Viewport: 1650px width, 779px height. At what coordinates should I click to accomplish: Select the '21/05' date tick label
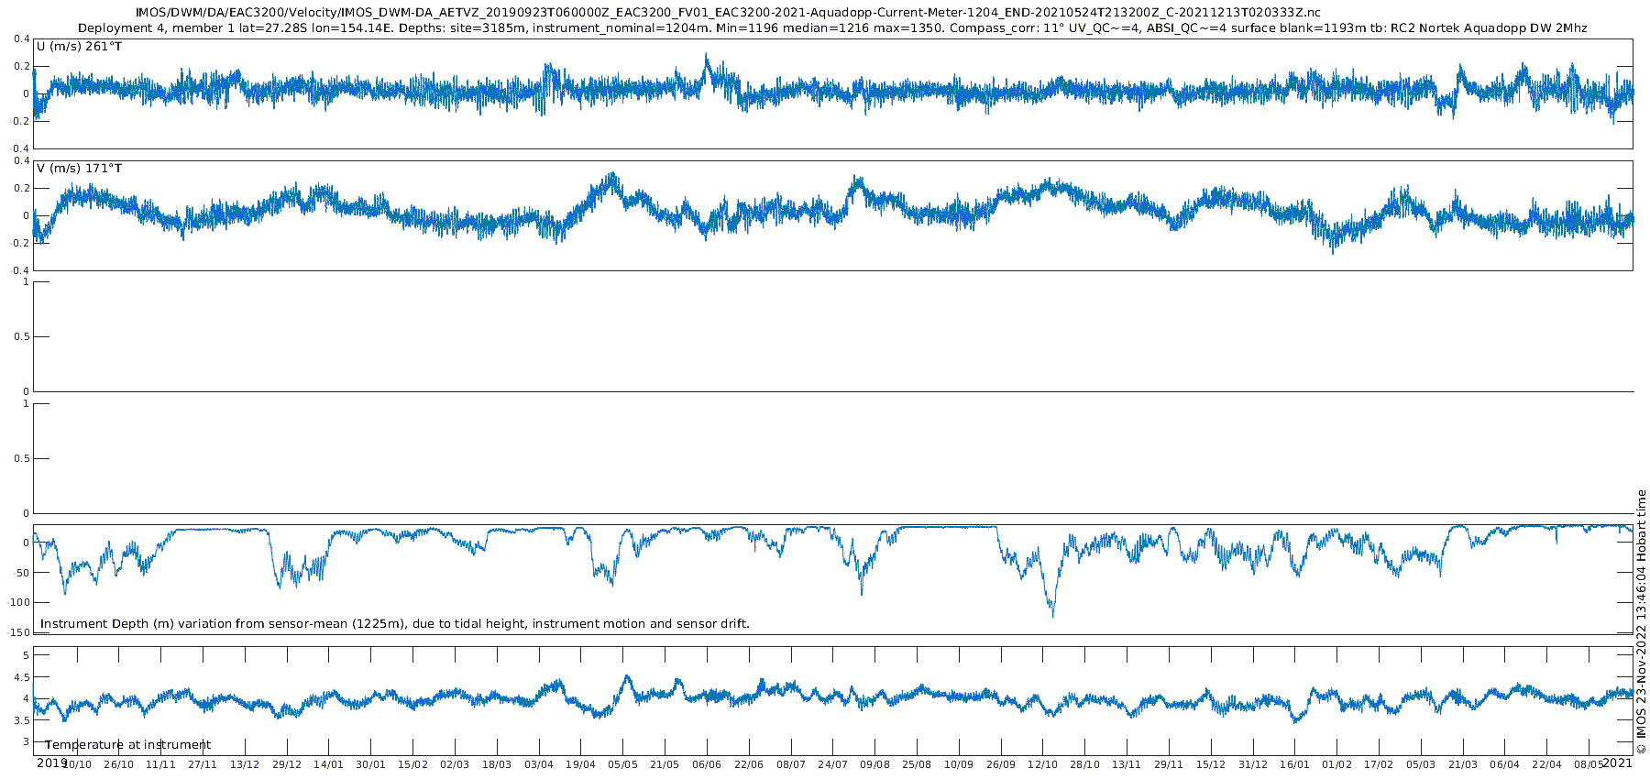(665, 764)
